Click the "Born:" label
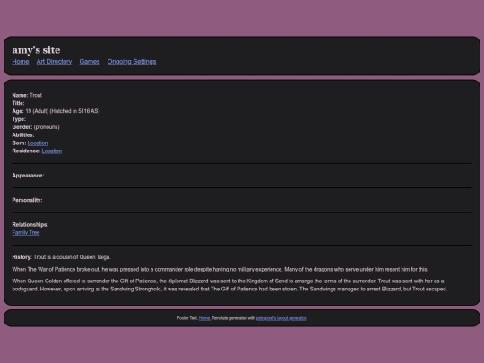The height and width of the screenshot is (363, 484). (19, 143)
